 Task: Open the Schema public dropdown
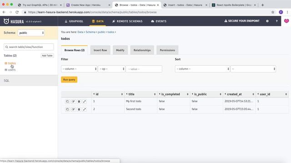coord(31,33)
